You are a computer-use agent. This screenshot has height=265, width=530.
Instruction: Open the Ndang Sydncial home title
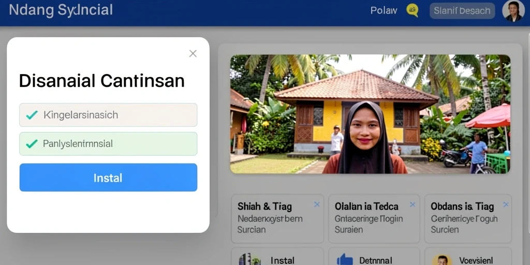61,10
